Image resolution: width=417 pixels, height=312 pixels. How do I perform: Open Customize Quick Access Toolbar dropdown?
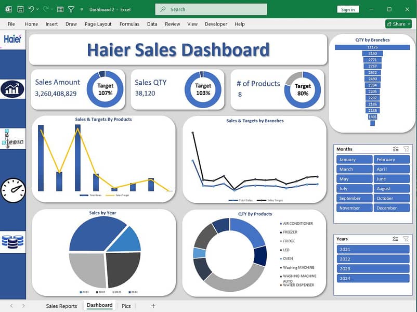(82, 9)
